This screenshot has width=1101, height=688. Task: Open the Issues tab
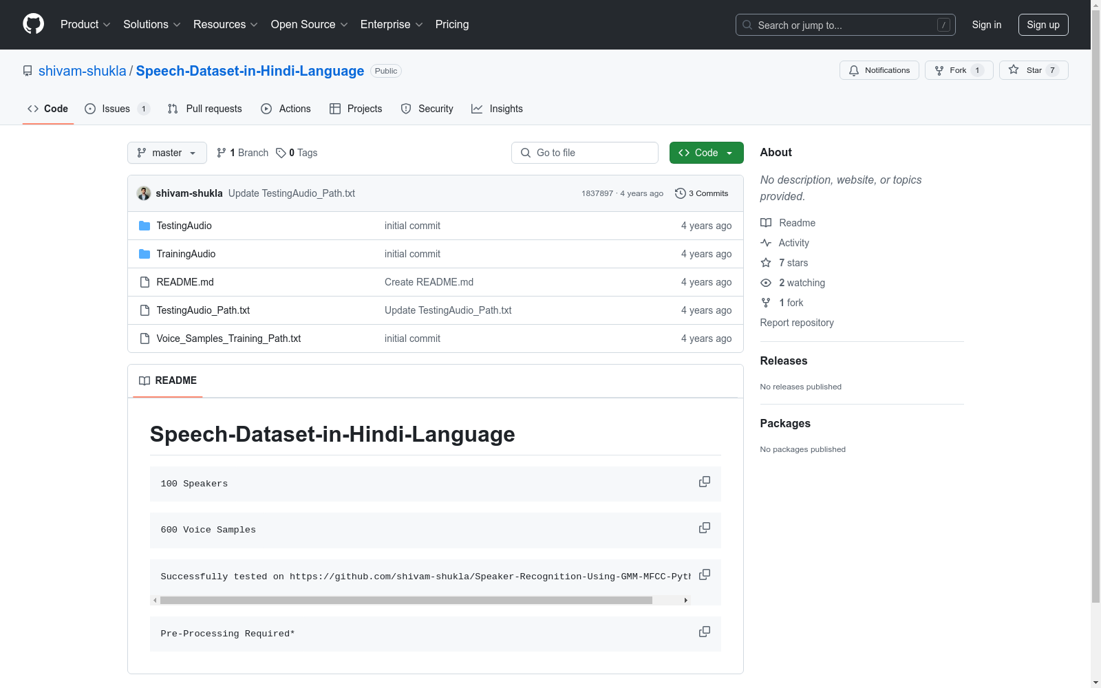(117, 109)
